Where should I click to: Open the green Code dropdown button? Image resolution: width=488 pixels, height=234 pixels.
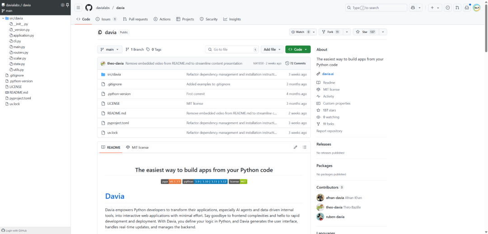[x=298, y=50]
